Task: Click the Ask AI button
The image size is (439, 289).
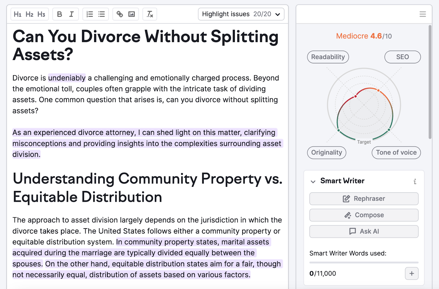Action: (x=364, y=231)
